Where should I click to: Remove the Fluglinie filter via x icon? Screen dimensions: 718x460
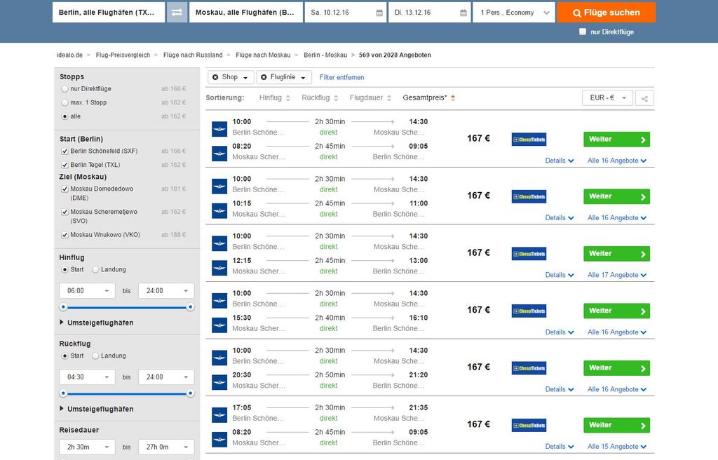point(264,77)
